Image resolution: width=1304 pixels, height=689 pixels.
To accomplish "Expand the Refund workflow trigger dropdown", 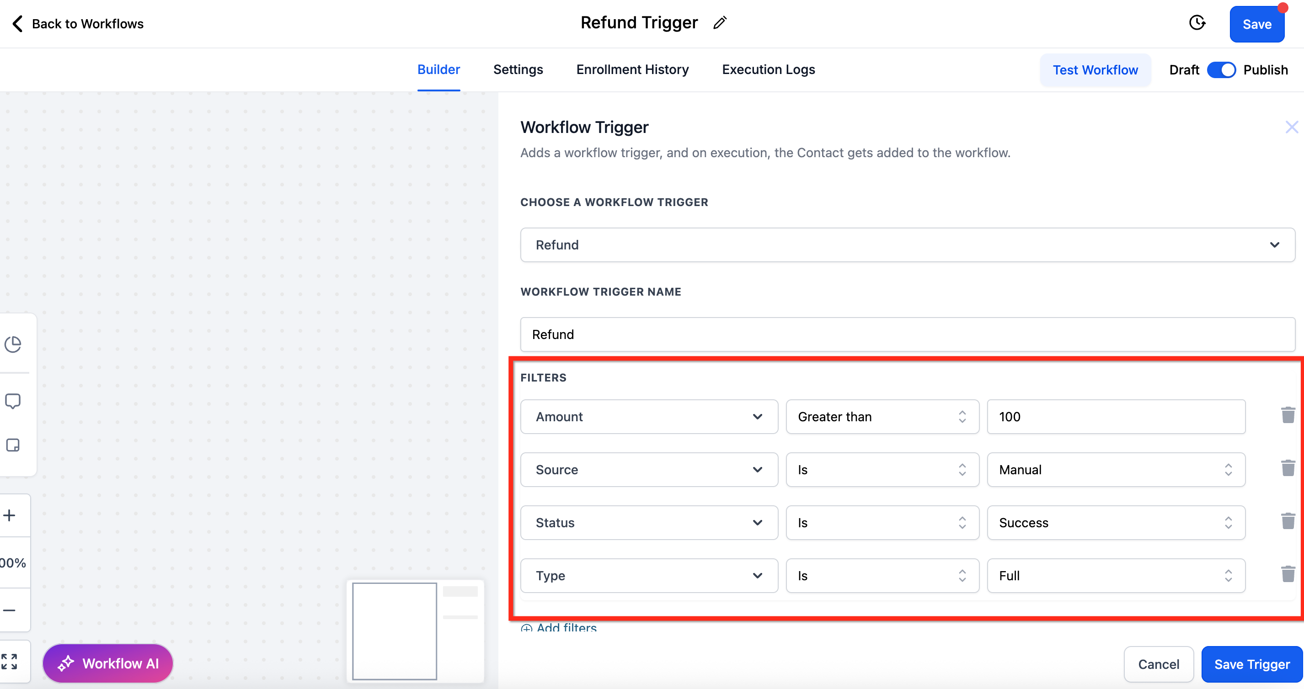I will (907, 245).
